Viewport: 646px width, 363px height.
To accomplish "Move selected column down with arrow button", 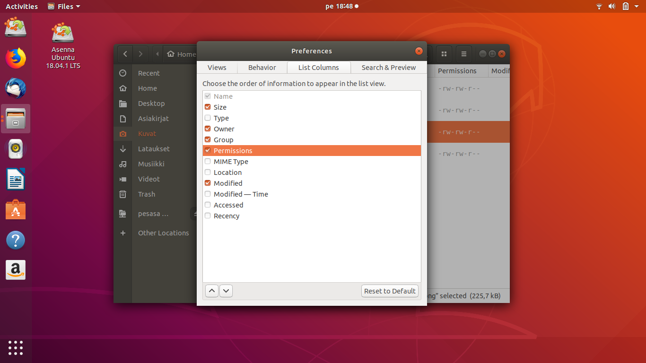I will 226,291.
